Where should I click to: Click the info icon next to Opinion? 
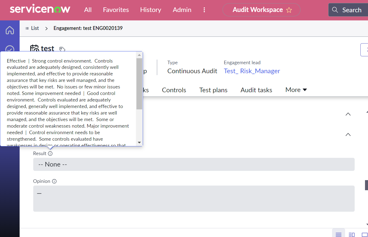coord(54,181)
